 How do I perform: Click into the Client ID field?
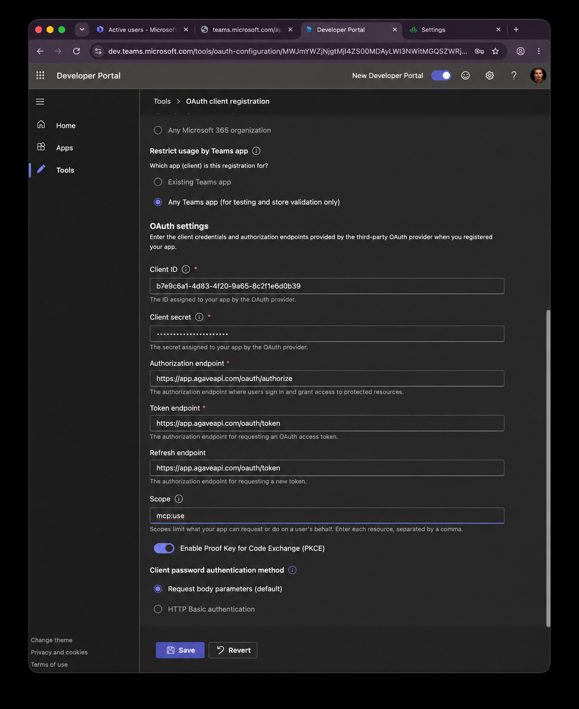click(x=327, y=286)
